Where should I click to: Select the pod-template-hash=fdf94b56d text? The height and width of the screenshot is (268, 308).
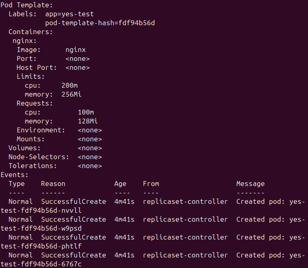[x=100, y=23]
